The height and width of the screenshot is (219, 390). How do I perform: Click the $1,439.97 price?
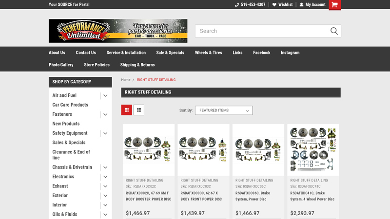(193, 213)
